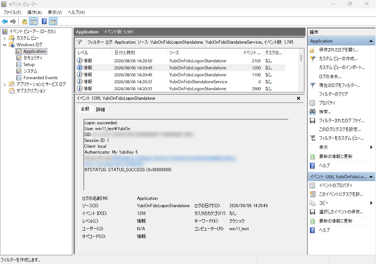This screenshot has height=264, width=376.
Task: Click ログの消去... action
Action: point(330,77)
